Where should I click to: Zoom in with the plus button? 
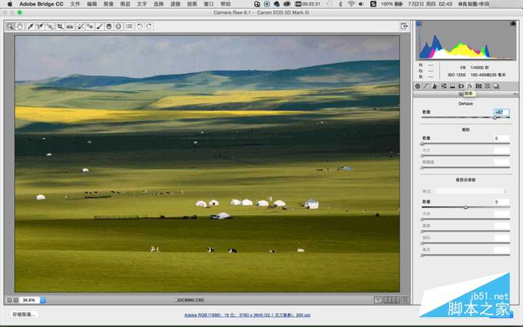click(16, 300)
